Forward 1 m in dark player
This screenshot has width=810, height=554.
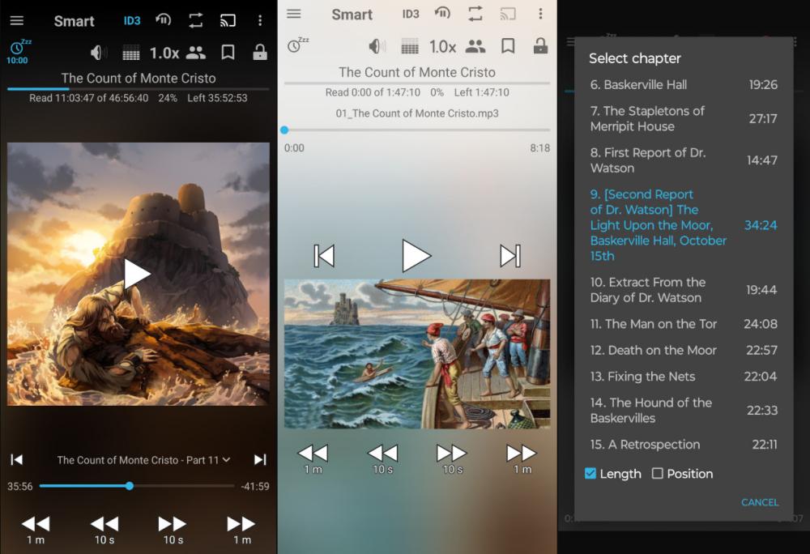click(x=241, y=531)
